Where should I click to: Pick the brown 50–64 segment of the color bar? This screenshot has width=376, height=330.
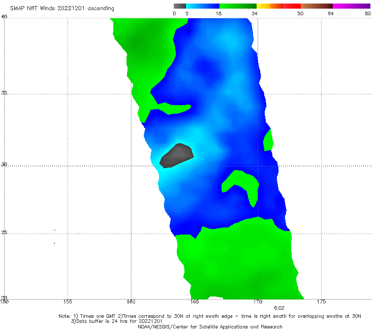pos(317,6)
